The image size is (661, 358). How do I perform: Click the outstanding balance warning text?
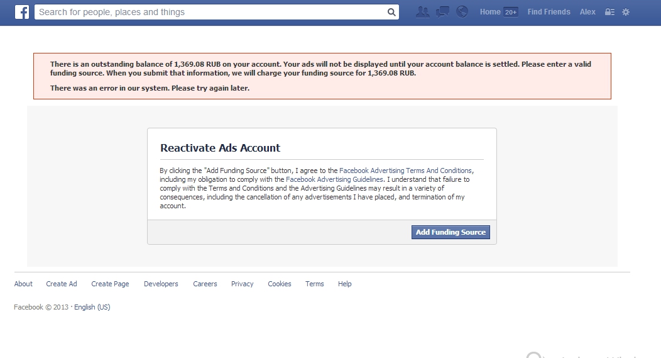point(320,69)
